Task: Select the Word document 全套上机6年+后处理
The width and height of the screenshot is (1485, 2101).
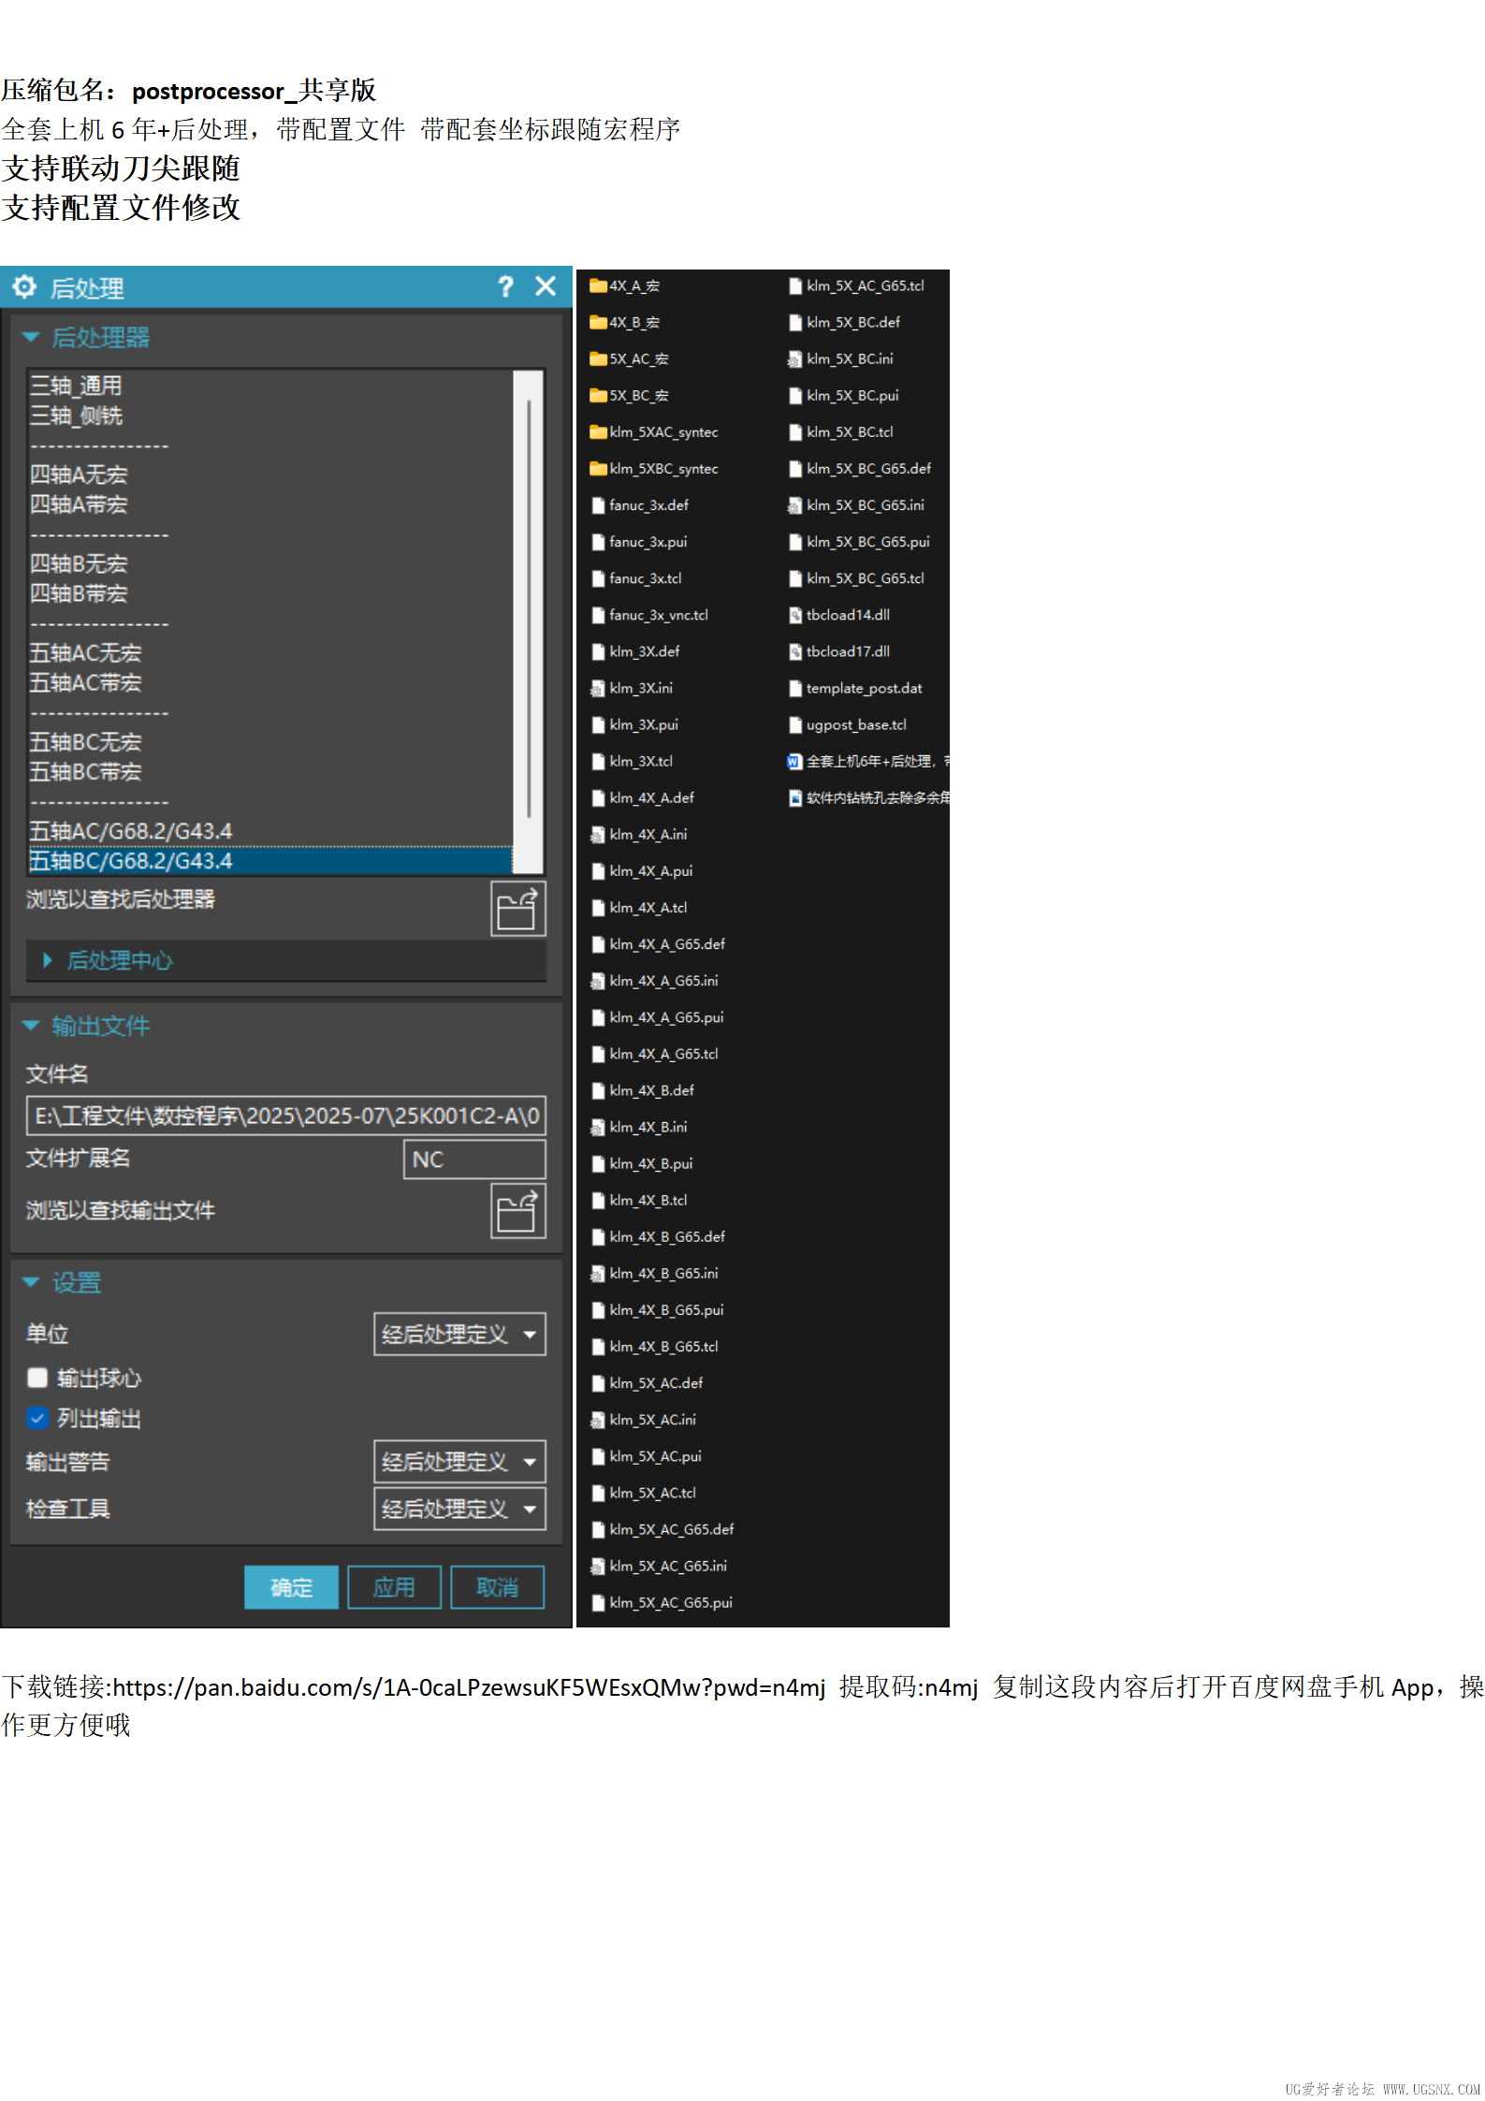Action: tap(868, 762)
